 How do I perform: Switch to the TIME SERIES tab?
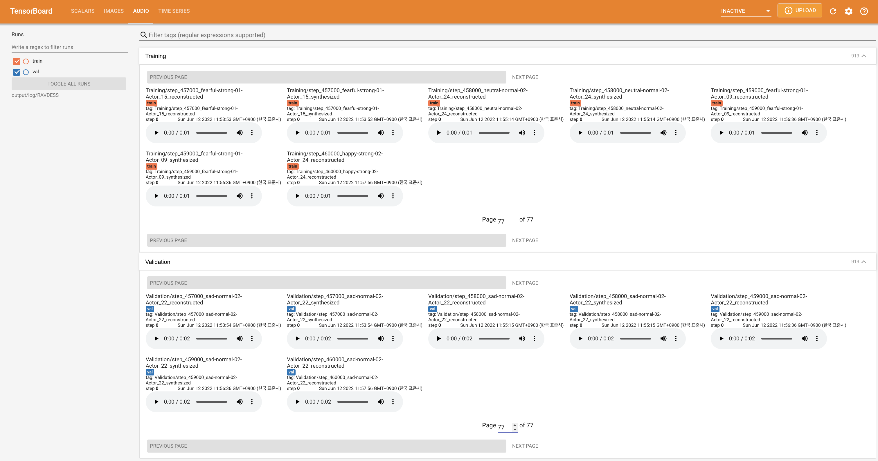point(174,11)
